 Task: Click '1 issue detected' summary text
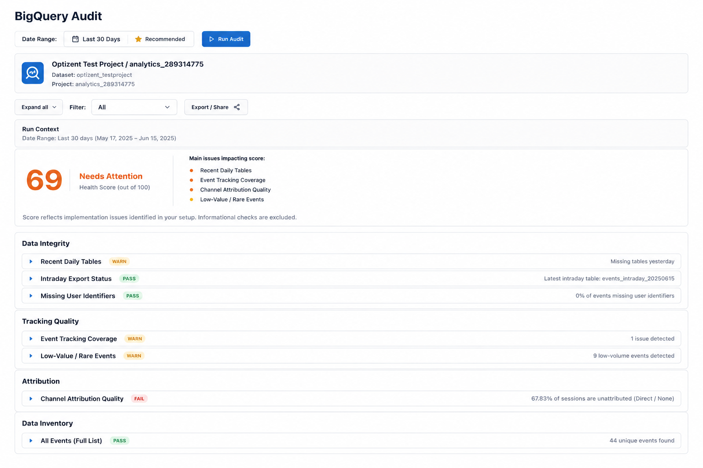point(652,339)
